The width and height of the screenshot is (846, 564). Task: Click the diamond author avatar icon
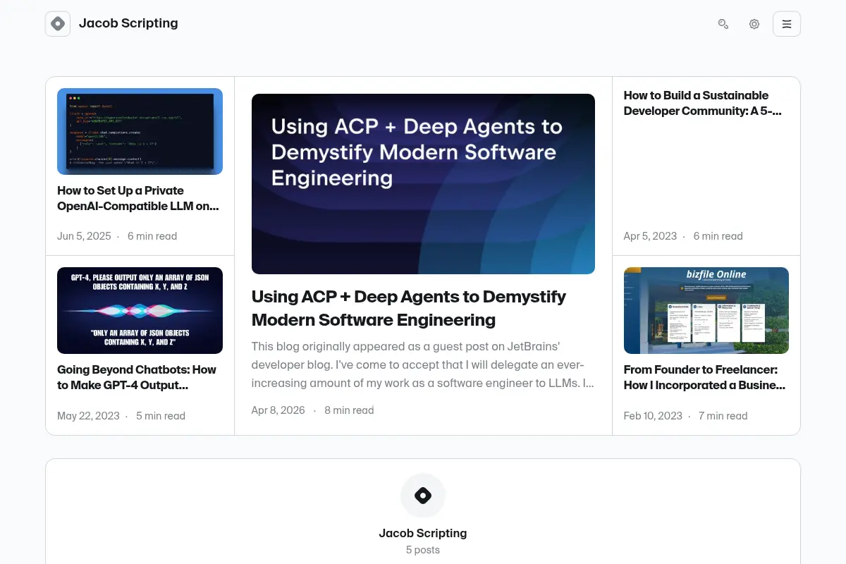point(423,496)
